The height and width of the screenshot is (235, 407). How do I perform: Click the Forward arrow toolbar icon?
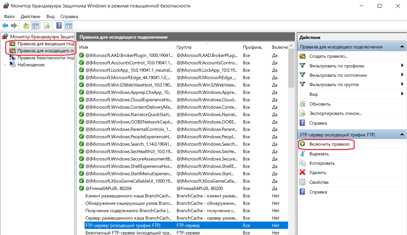[x=14, y=26]
